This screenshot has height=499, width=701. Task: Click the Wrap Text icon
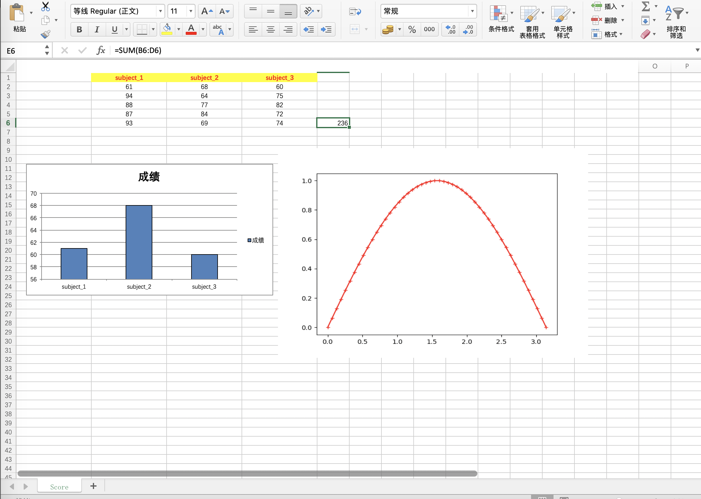[355, 12]
